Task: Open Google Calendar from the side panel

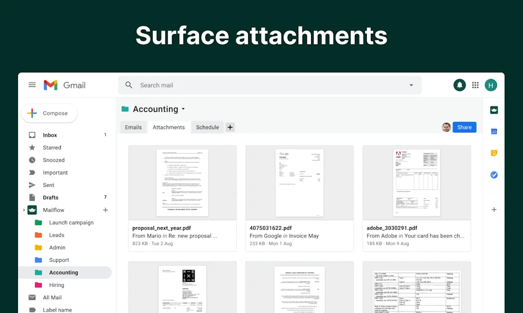Action: click(x=493, y=131)
